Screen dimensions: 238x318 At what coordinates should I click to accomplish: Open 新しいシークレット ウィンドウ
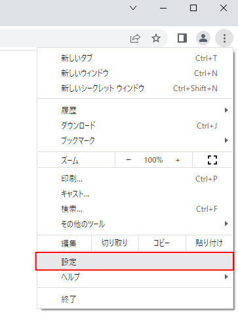pyautogui.click(x=135, y=89)
